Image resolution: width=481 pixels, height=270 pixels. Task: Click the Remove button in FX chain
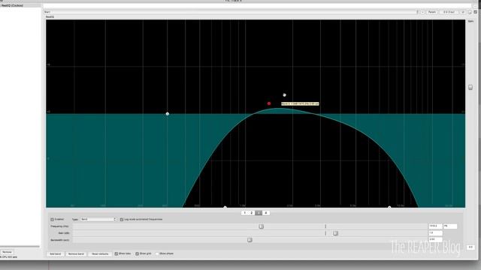(x=7, y=252)
